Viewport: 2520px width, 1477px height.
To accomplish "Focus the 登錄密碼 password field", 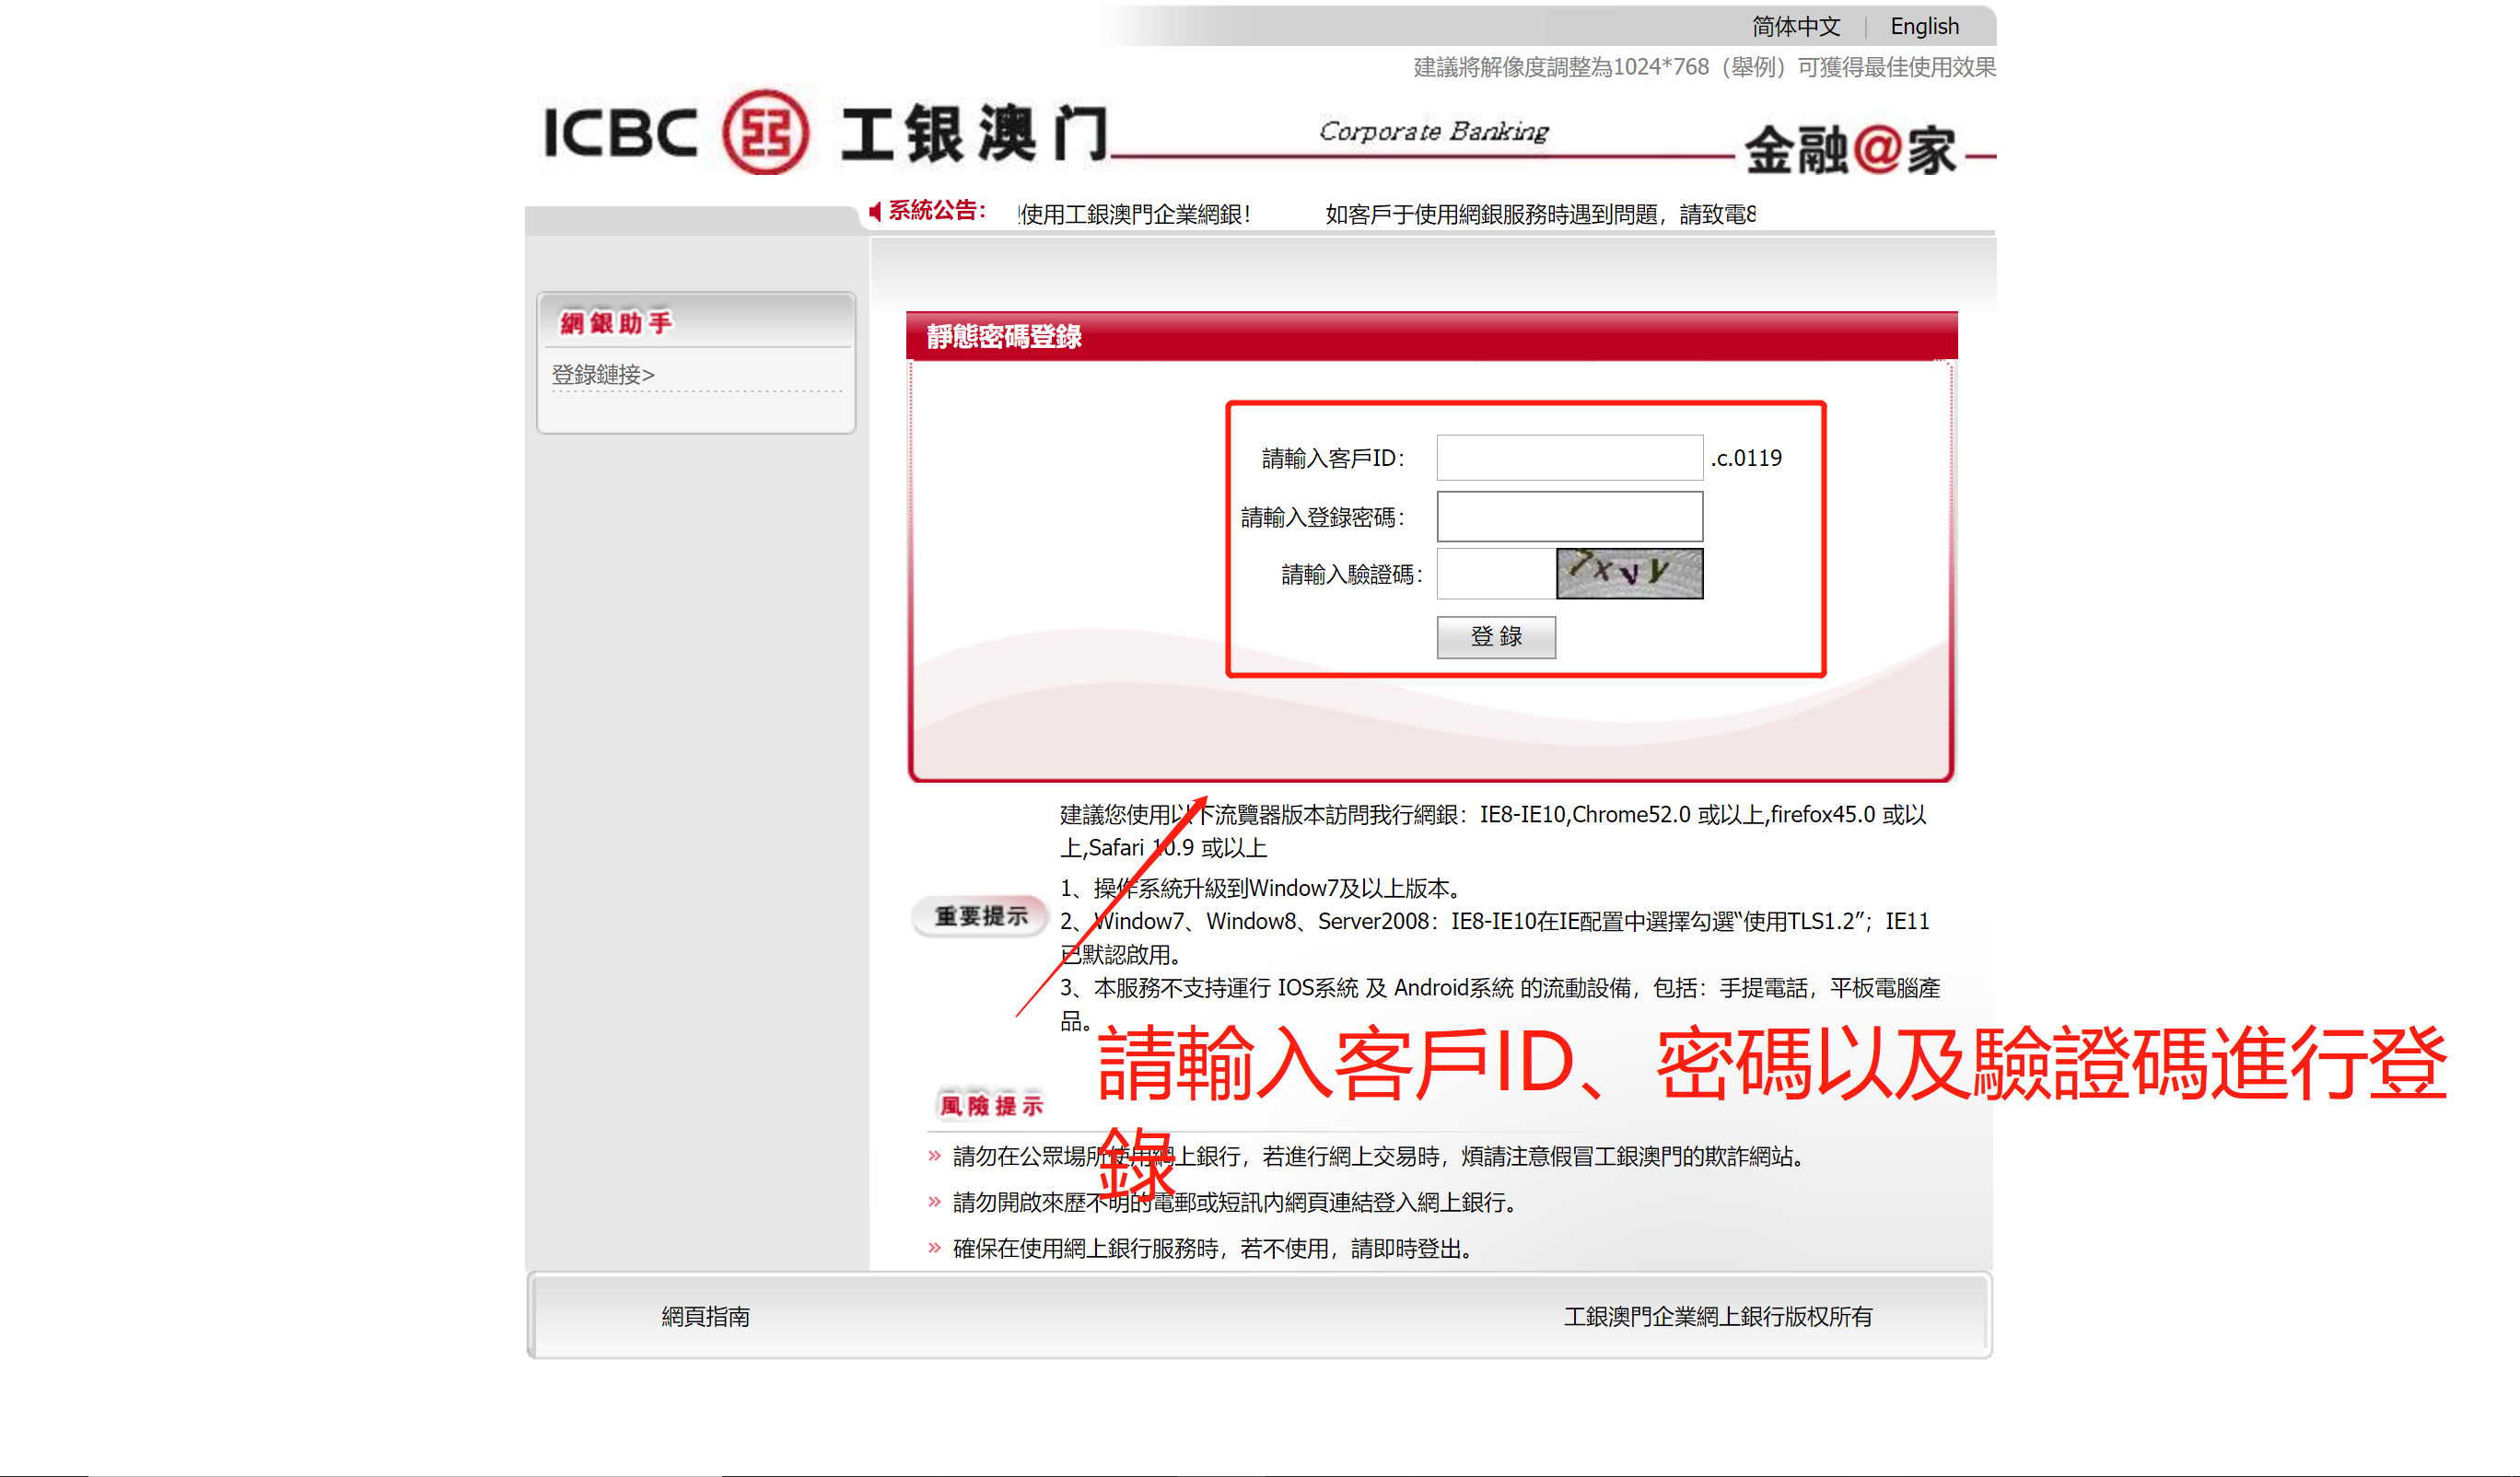I will pyautogui.click(x=1569, y=516).
